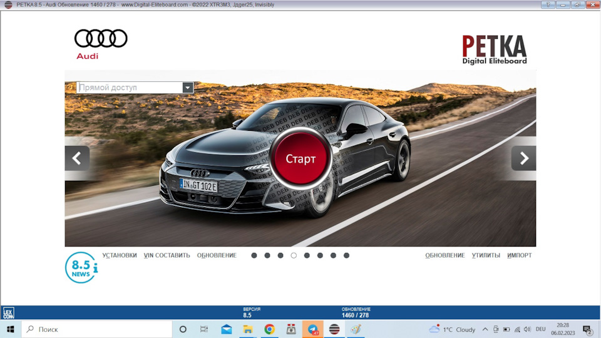Go to next slide with right arrow
Image resolution: width=601 pixels, height=338 pixels.
[523, 158]
